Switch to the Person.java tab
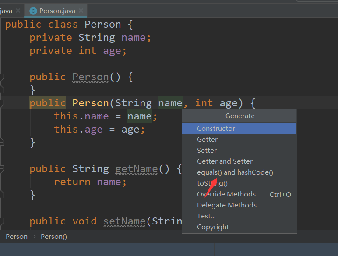This screenshot has height=256, width=338. coord(57,11)
